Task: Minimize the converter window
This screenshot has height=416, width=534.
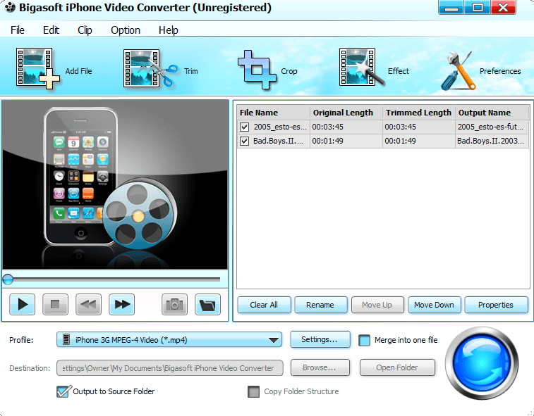Action: (x=451, y=7)
